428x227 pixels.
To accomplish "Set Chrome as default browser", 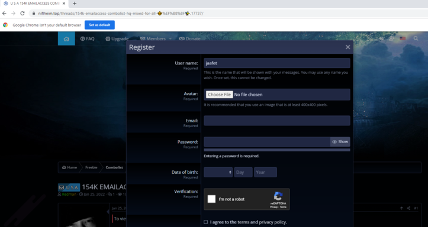I will point(99,25).
